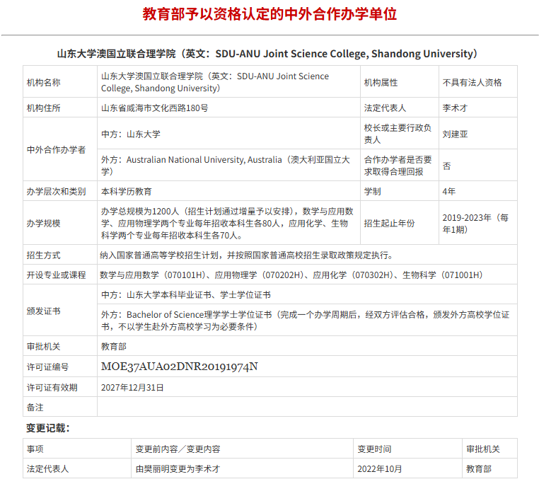539x484 pixels.
Task: Click the 招生起止年份 label
Action: pos(389,224)
